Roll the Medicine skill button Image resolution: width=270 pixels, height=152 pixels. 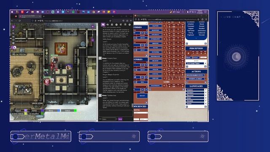click(156, 43)
